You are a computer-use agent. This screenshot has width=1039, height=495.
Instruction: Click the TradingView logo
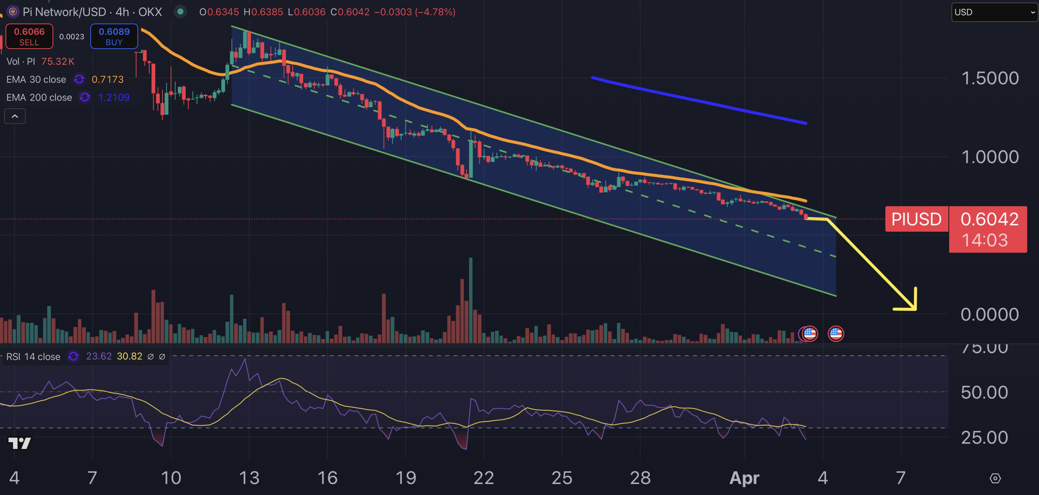coord(20,443)
